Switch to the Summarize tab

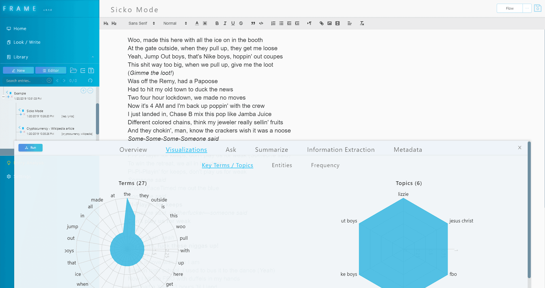(x=271, y=150)
